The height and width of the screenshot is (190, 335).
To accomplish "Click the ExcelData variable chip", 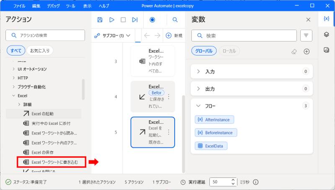I will tap(211, 146).
